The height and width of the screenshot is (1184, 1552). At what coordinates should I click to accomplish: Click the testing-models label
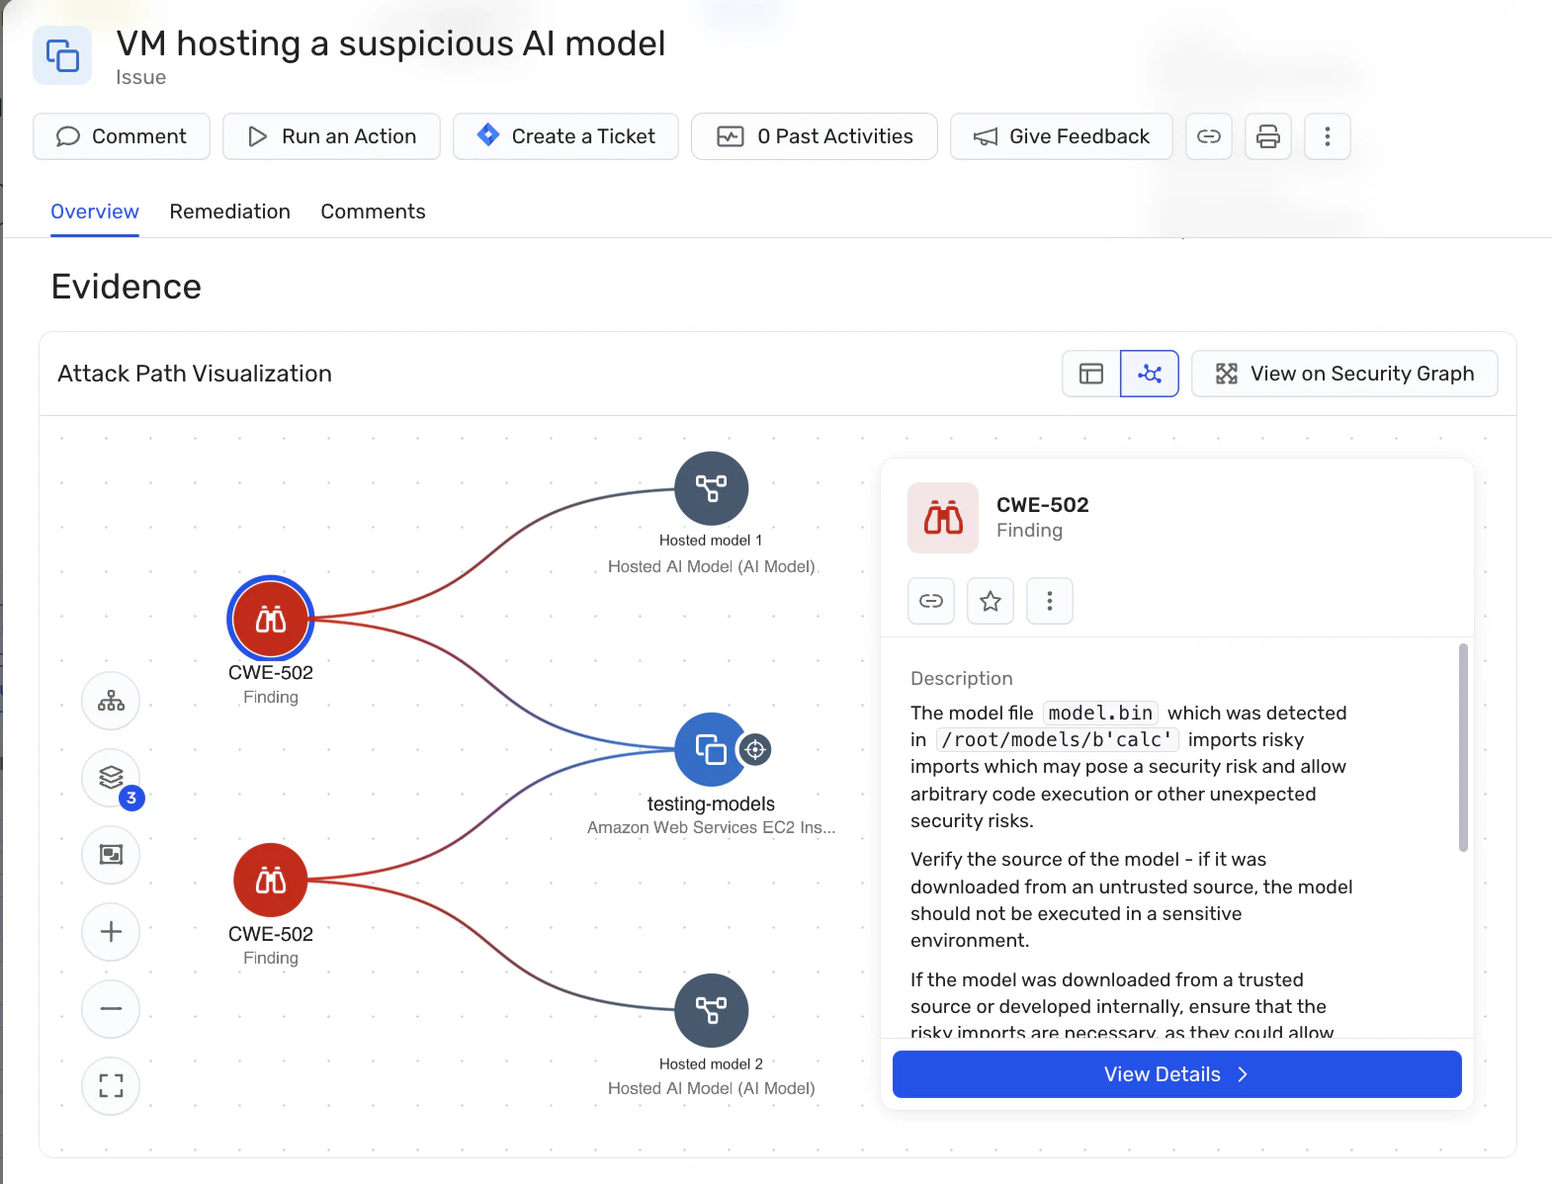tap(711, 803)
